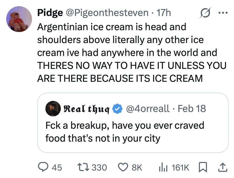Click the Pidge display name
The image size is (234, 178).
(50, 12)
